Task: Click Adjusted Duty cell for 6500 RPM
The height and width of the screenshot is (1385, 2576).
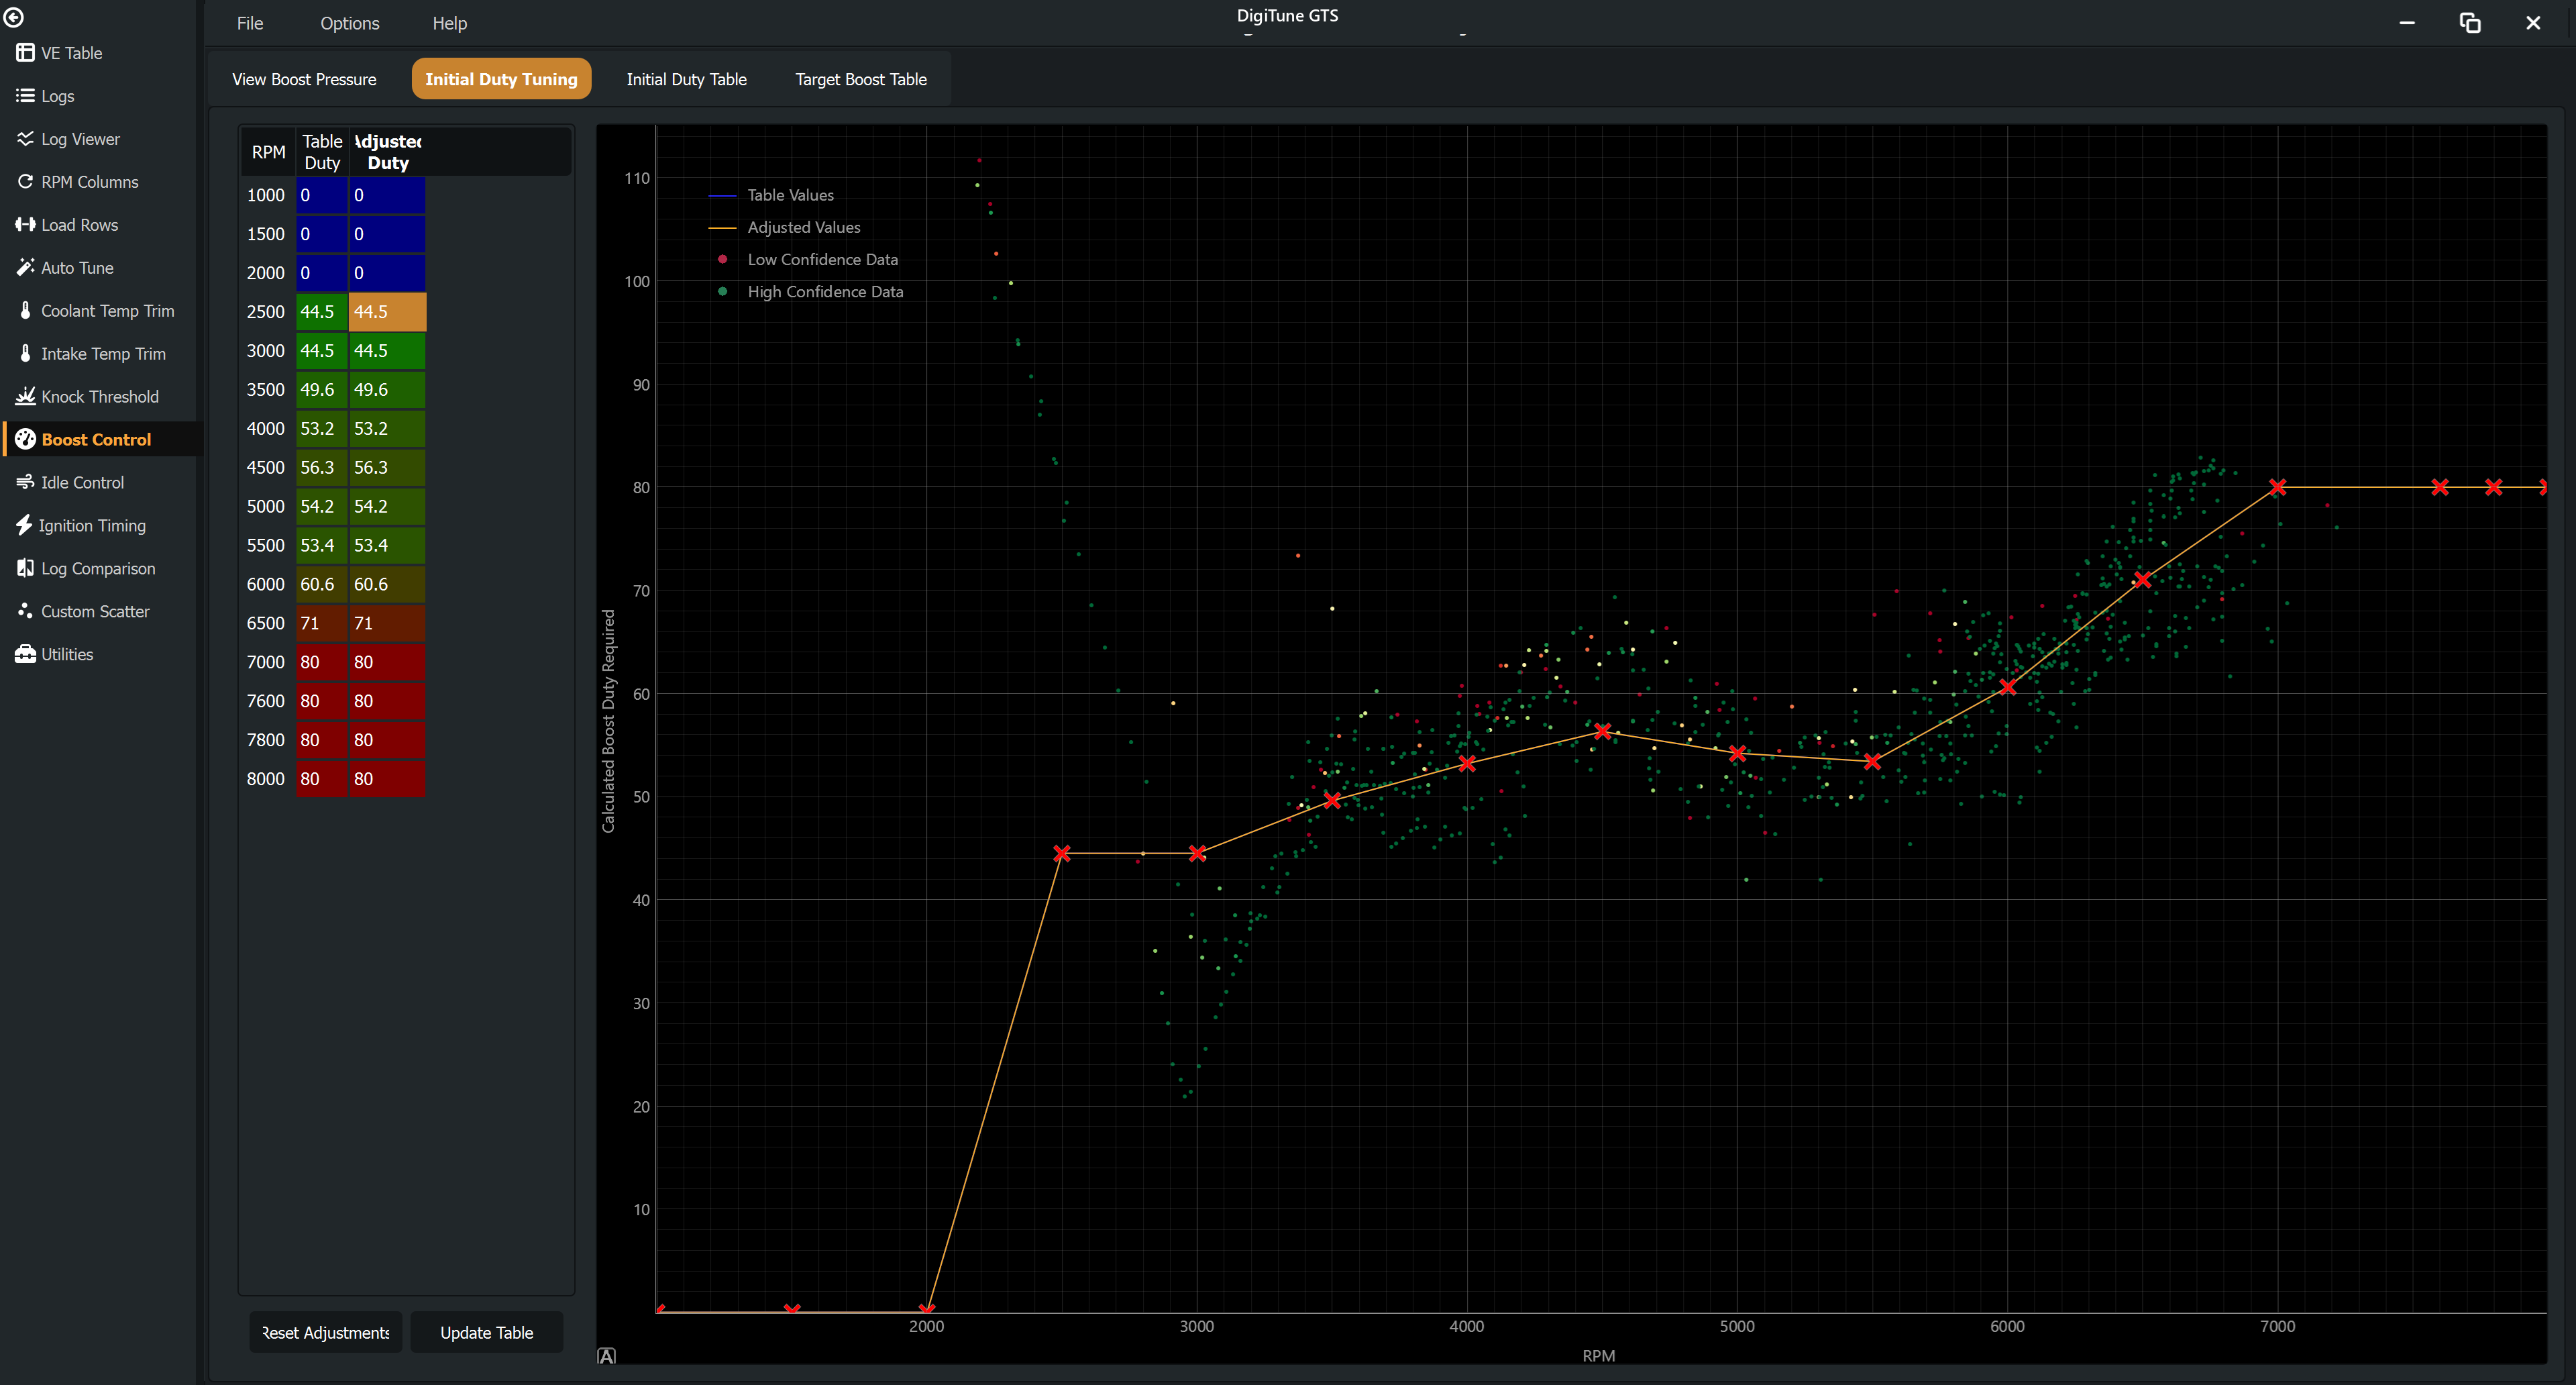Action: 388,623
